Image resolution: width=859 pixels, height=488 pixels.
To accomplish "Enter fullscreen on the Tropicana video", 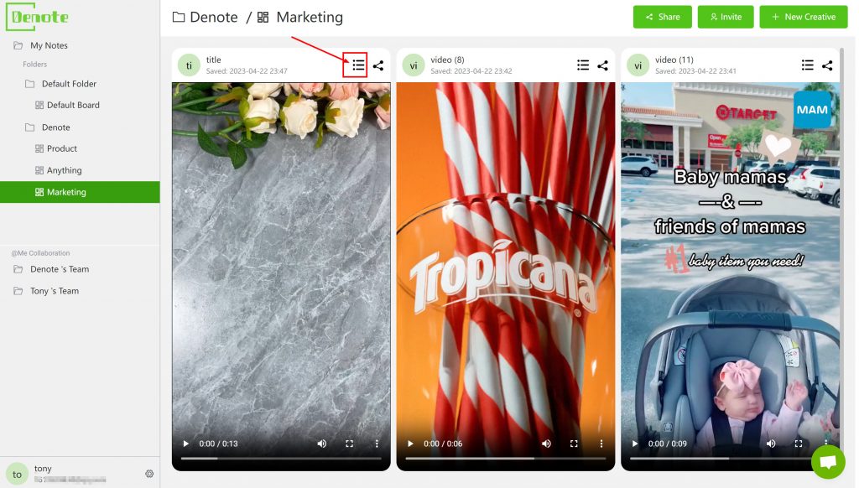I will tap(574, 444).
